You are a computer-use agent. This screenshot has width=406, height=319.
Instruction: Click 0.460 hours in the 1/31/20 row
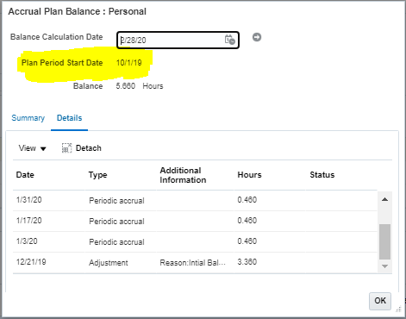tap(247, 200)
